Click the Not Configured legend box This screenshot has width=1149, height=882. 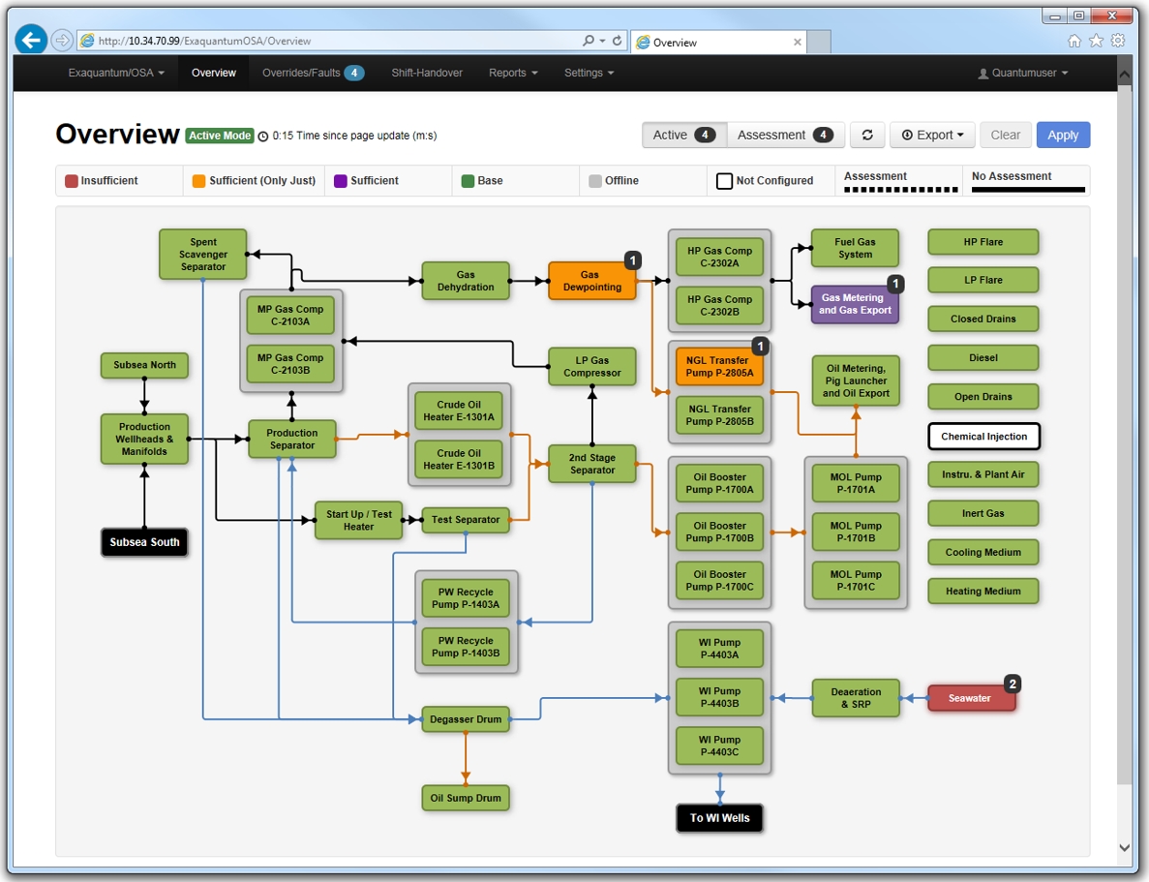[x=724, y=181]
